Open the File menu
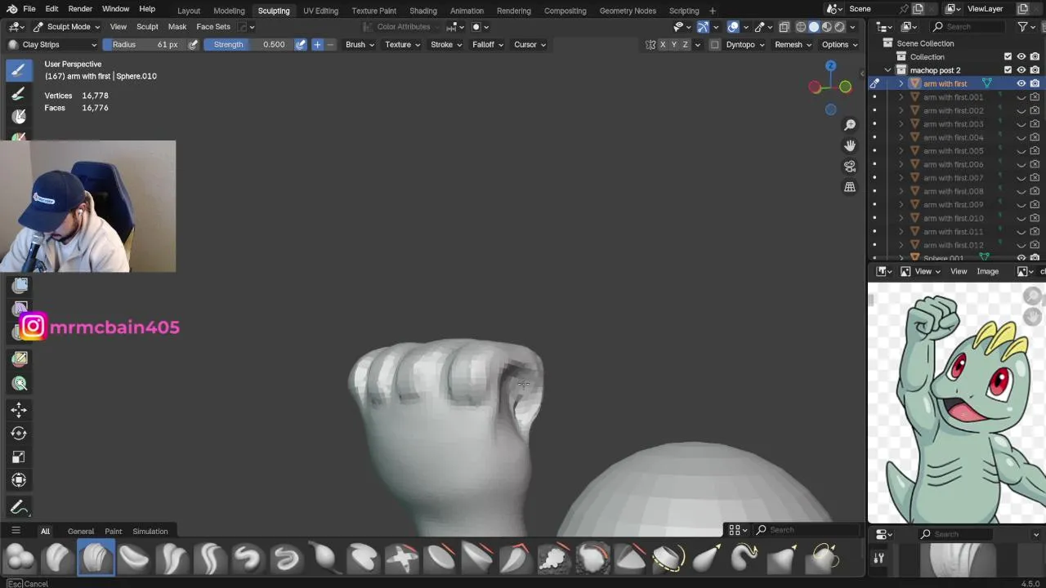1046x588 pixels. point(29,9)
